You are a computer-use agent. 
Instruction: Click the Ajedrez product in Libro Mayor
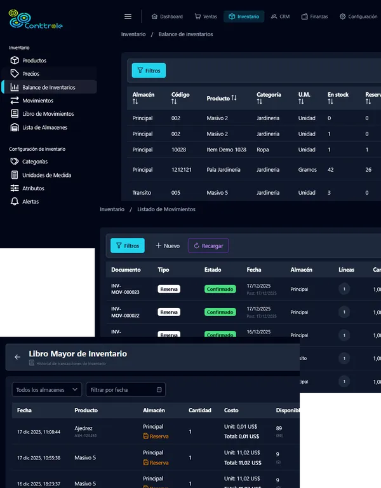(83, 428)
